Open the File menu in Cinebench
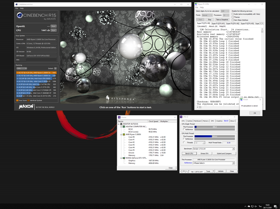 [x=17, y=8]
